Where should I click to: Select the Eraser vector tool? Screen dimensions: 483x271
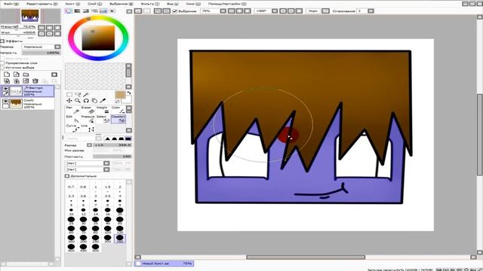click(x=88, y=110)
